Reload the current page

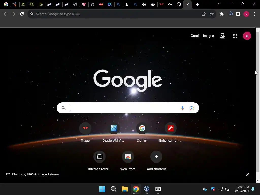[22, 14]
